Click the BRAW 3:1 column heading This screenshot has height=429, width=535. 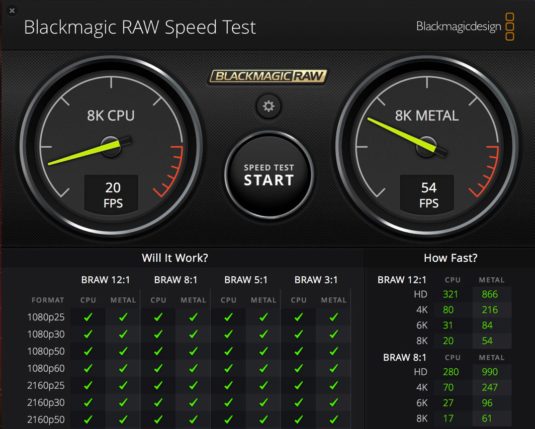tap(316, 280)
